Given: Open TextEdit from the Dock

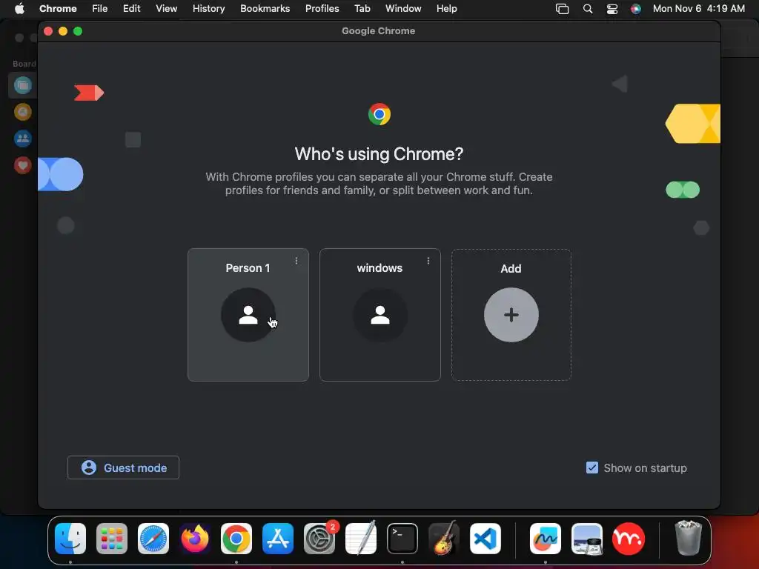Looking at the screenshot, I should 361,539.
